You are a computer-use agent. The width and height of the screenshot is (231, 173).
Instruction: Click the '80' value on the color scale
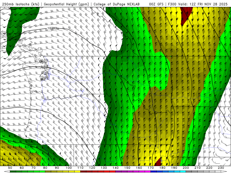pyautogui.click(x=45, y=168)
